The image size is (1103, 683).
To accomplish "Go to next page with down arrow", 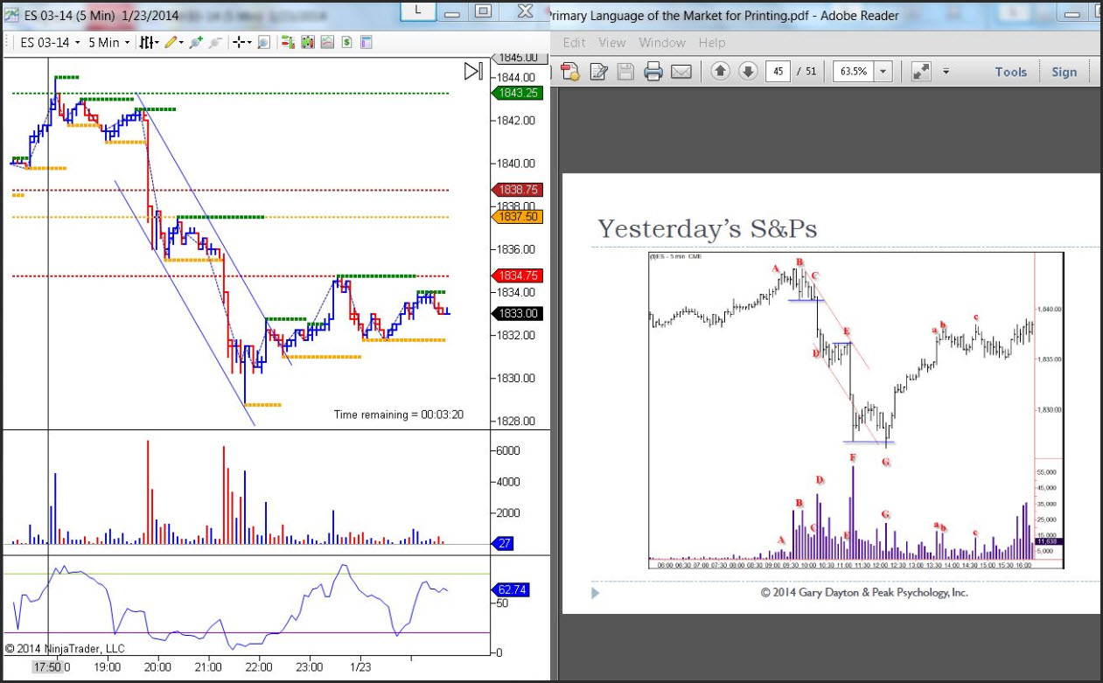I will click(x=748, y=72).
